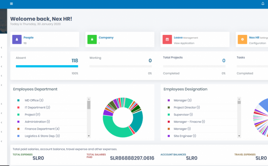
Task: Click the teal MD Office color swatch
Action: [x=18, y=101]
